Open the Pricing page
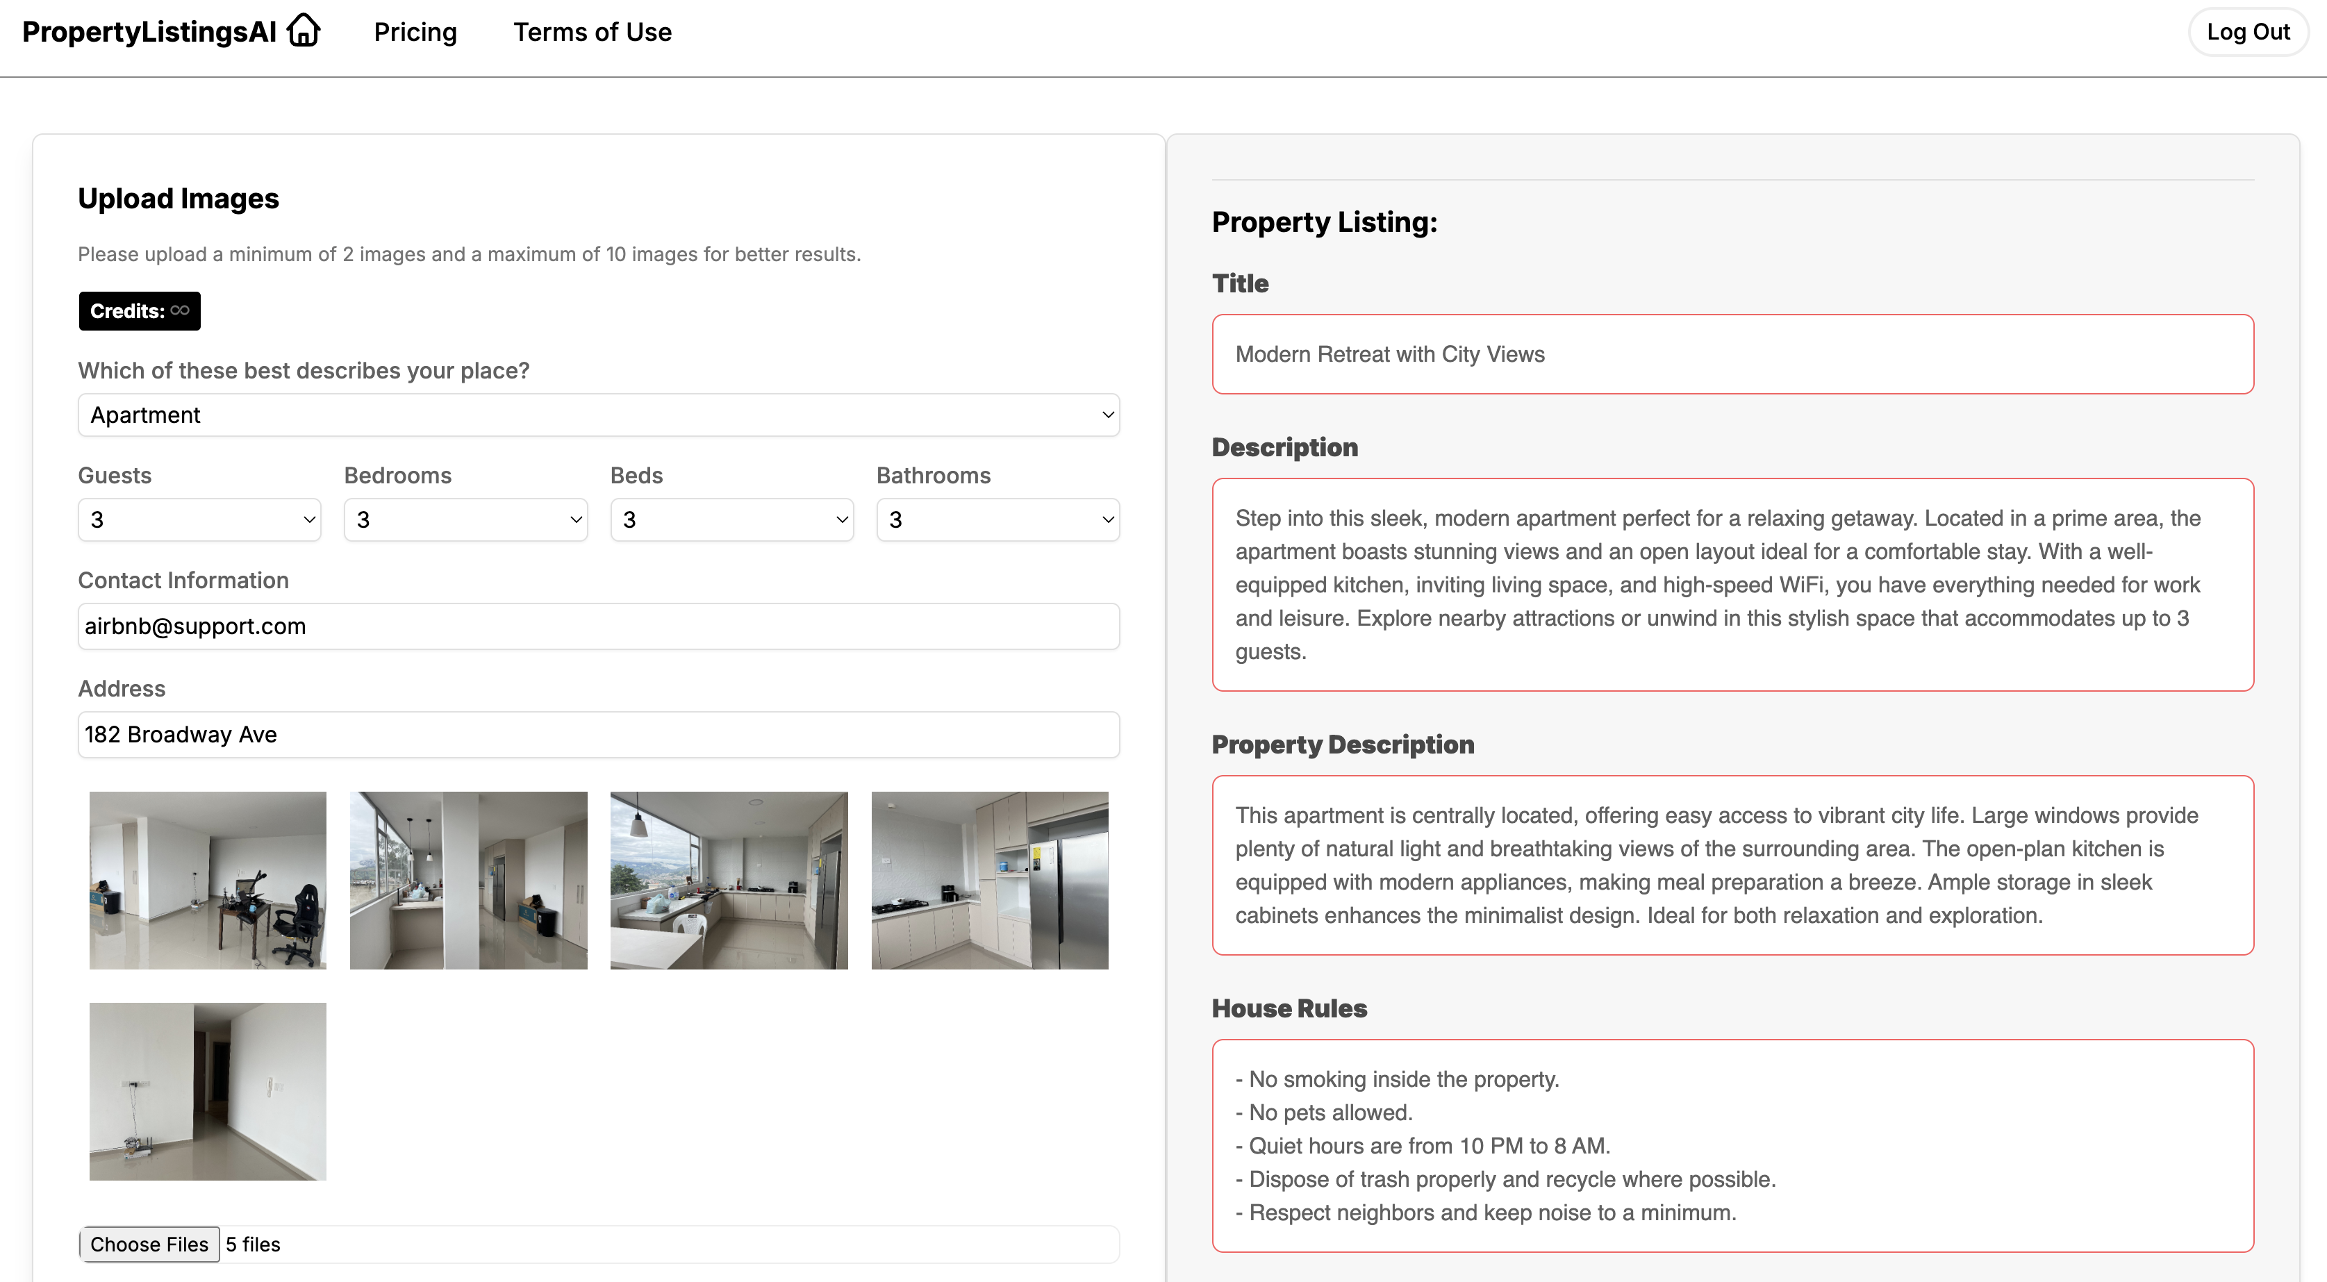The image size is (2327, 1282). pos(415,33)
